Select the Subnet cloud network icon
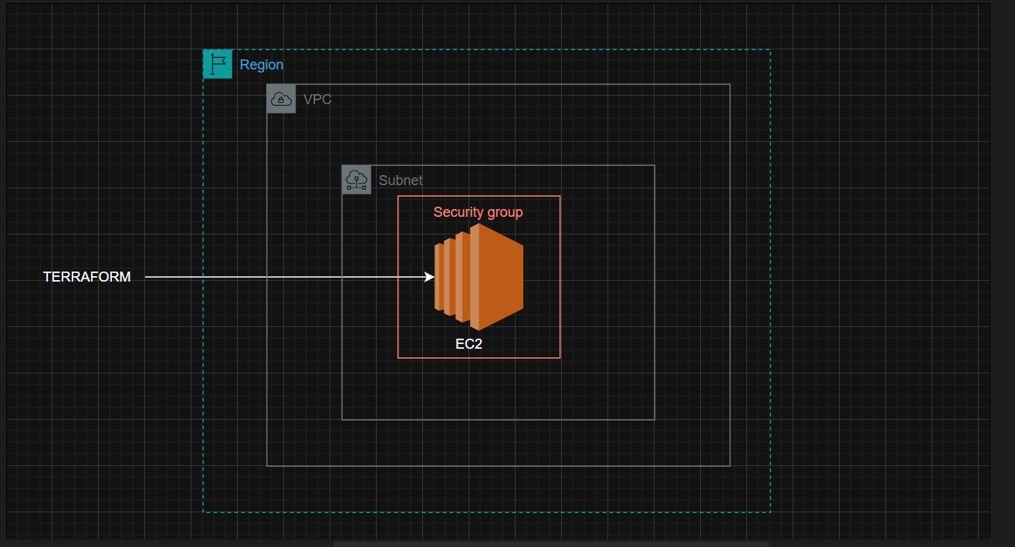 coord(357,180)
